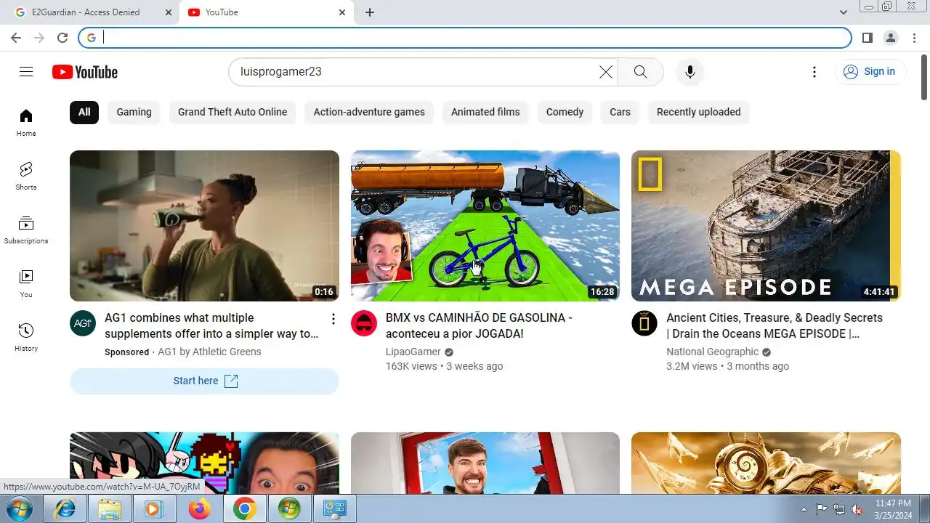Start voice search with the microphone icon
Viewport: 930px width, 523px height.
pyautogui.click(x=690, y=71)
